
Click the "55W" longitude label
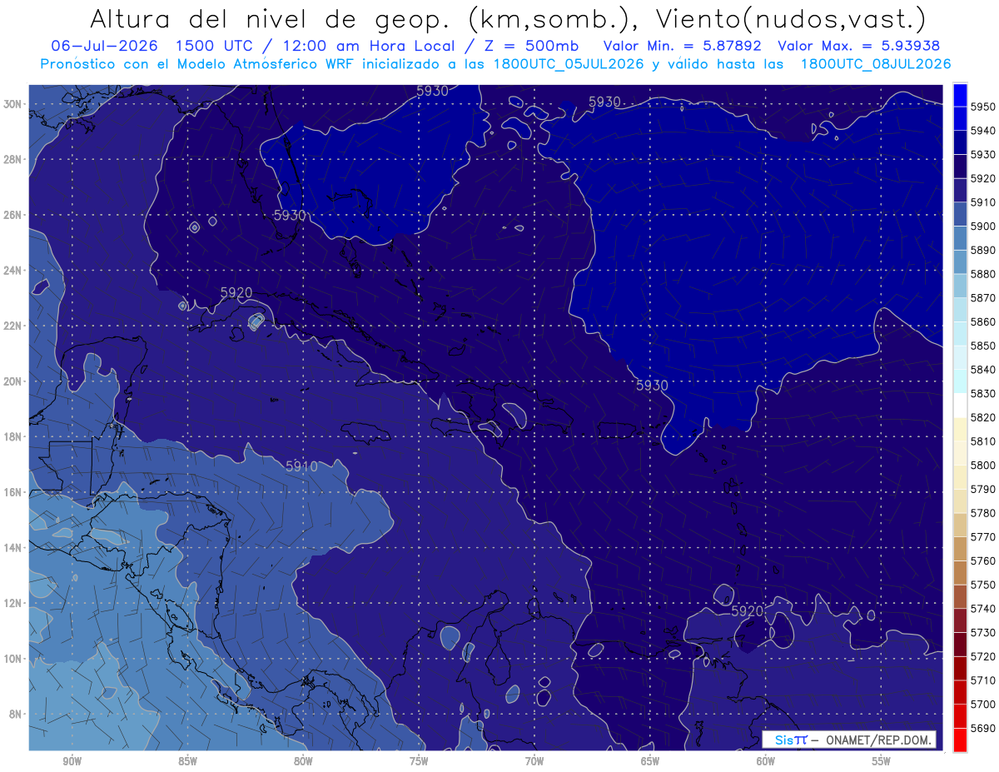882,762
